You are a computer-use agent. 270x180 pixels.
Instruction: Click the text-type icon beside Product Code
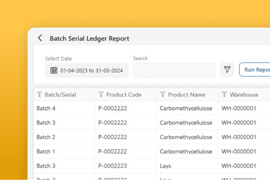[x=101, y=95]
